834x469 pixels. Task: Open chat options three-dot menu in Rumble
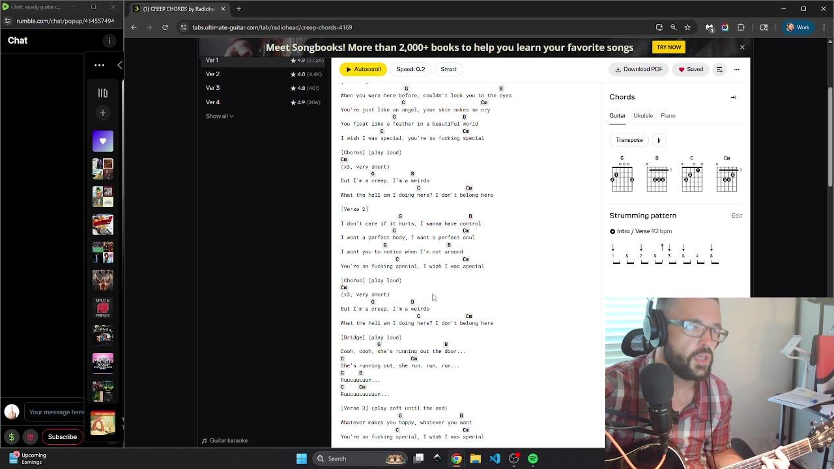click(109, 40)
